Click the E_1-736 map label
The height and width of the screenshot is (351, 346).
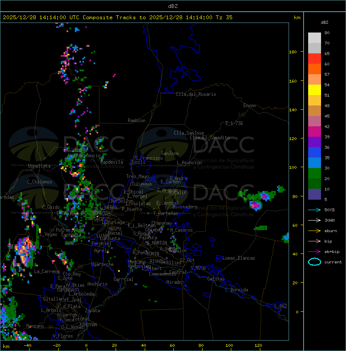coord(234,123)
